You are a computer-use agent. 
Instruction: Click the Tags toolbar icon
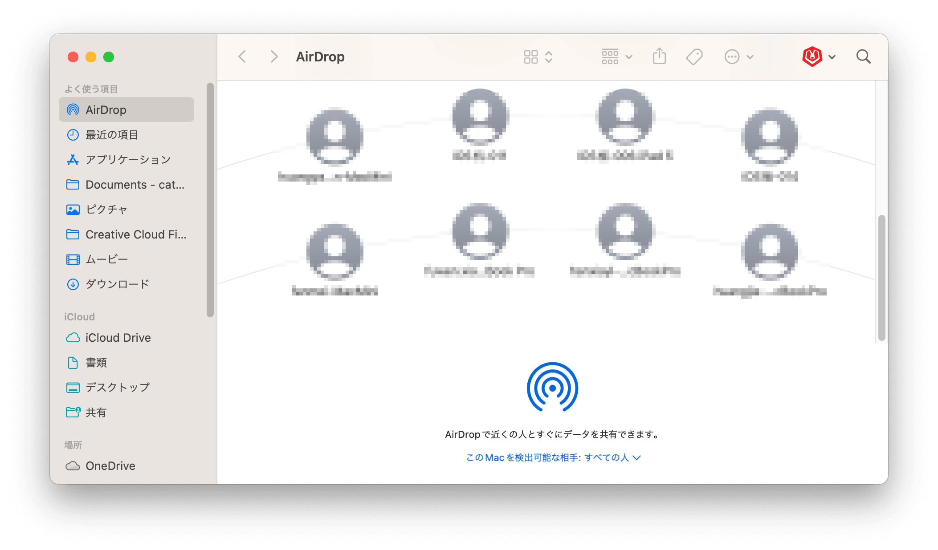point(694,57)
